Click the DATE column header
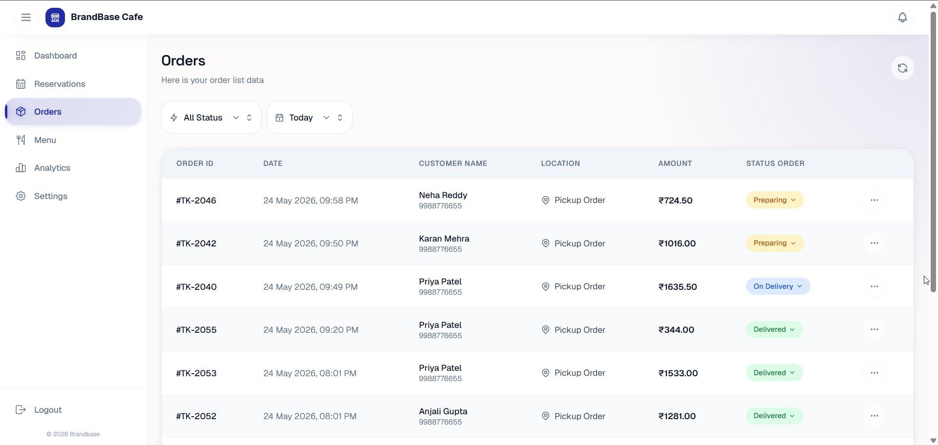The width and height of the screenshot is (938, 445). (273, 163)
